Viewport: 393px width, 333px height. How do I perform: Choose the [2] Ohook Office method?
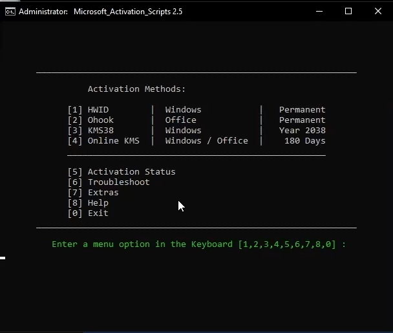[90, 120]
